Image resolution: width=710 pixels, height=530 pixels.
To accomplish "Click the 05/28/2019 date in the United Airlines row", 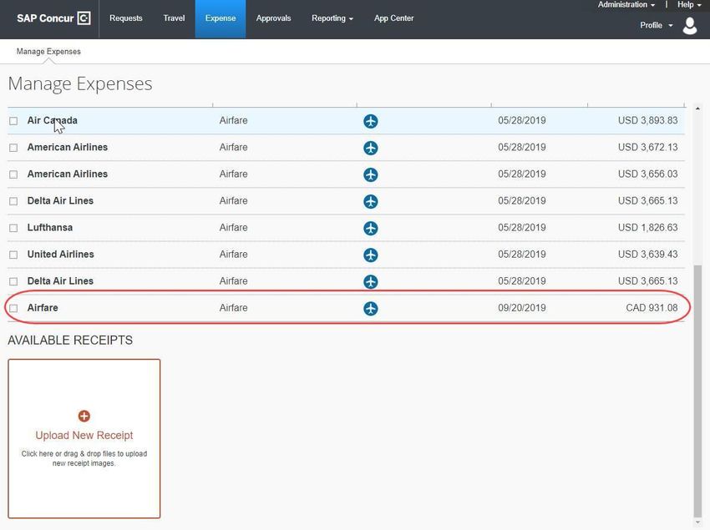I will (x=521, y=254).
